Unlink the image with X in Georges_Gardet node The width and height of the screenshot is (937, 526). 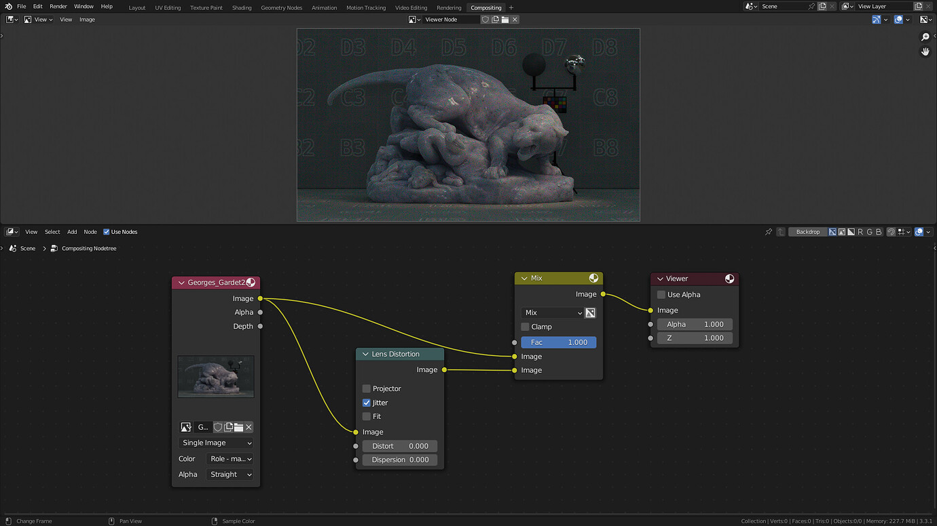point(249,427)
